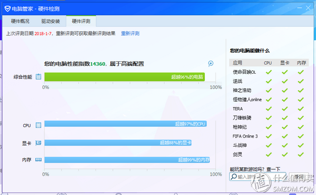Switch to the 硬件概况 tab
This screenshot has width=316, height=195.
pos(20,21)
